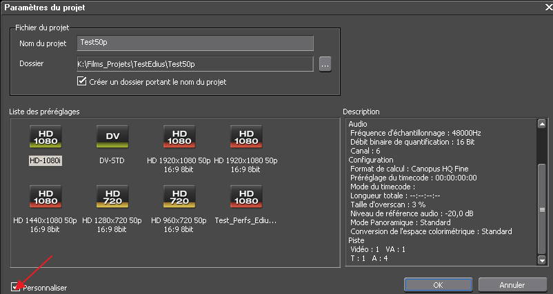The width and height of the screenshot is (553, 294).
Task: Choose the HD 1280x720 50p preset
Action: click(x=112, y=196)
